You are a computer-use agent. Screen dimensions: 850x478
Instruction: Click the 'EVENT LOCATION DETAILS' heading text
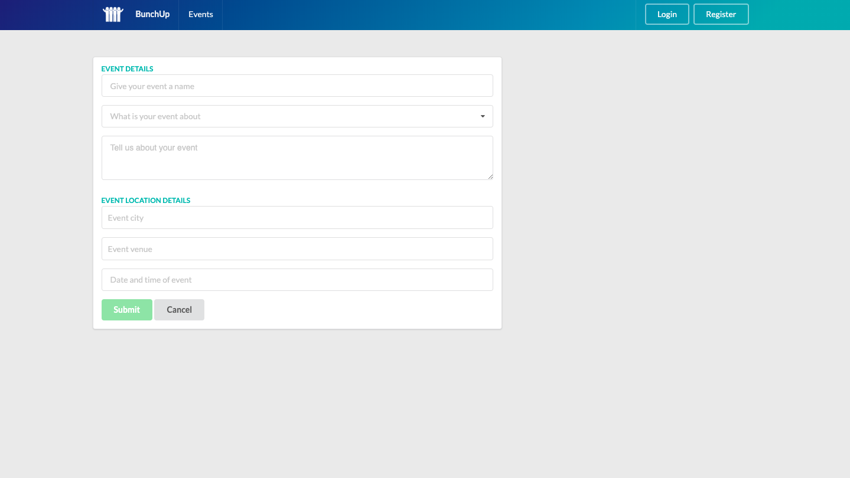tap(146, 200)
